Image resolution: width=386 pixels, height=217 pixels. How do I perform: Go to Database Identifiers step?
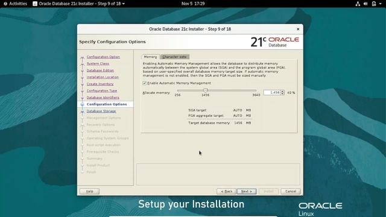point(103,98)
